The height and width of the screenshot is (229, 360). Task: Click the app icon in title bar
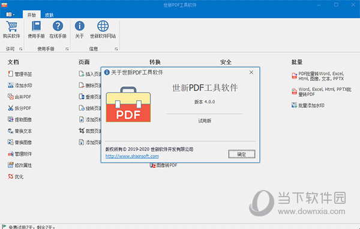coord(4,5)
